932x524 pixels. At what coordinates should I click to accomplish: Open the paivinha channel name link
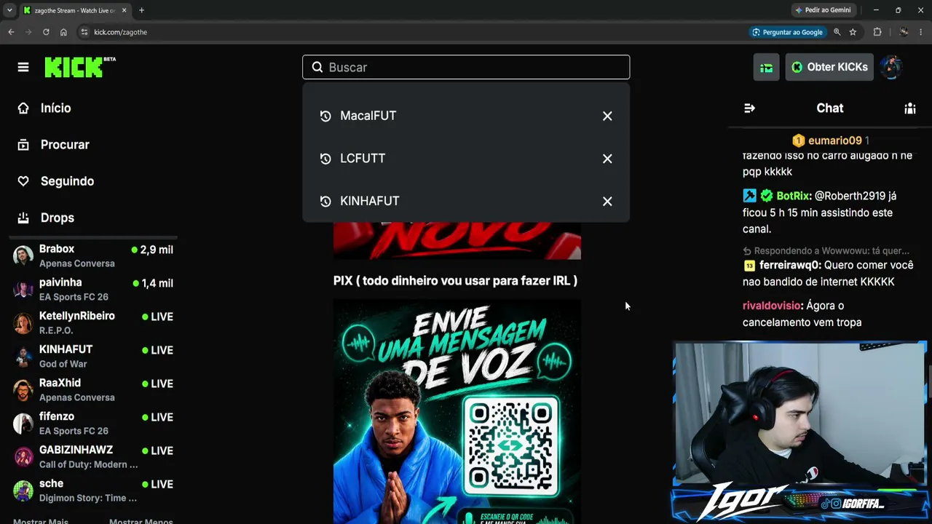pos(60,282)
